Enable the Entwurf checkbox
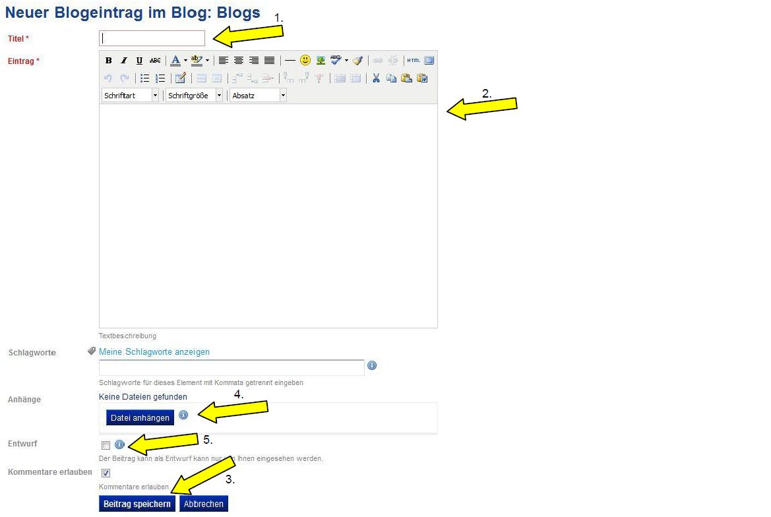The height and width of the screenshot is (517, 771). pyautogui.click(x=106, y=445)
